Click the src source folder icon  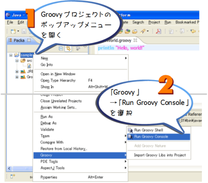pyautogui.click(x=23, y=61)
